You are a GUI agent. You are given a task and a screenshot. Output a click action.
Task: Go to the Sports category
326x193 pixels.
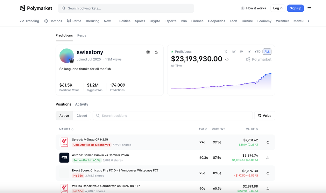[140, 21]
